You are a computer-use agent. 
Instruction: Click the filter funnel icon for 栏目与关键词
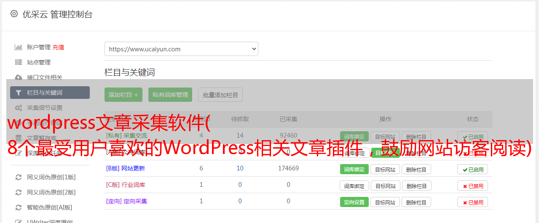(x=18, y=93)
